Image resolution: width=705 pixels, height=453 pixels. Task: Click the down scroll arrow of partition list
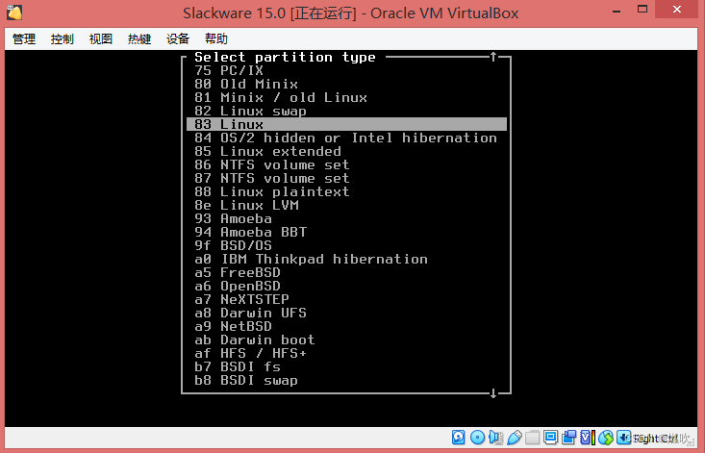493,393
